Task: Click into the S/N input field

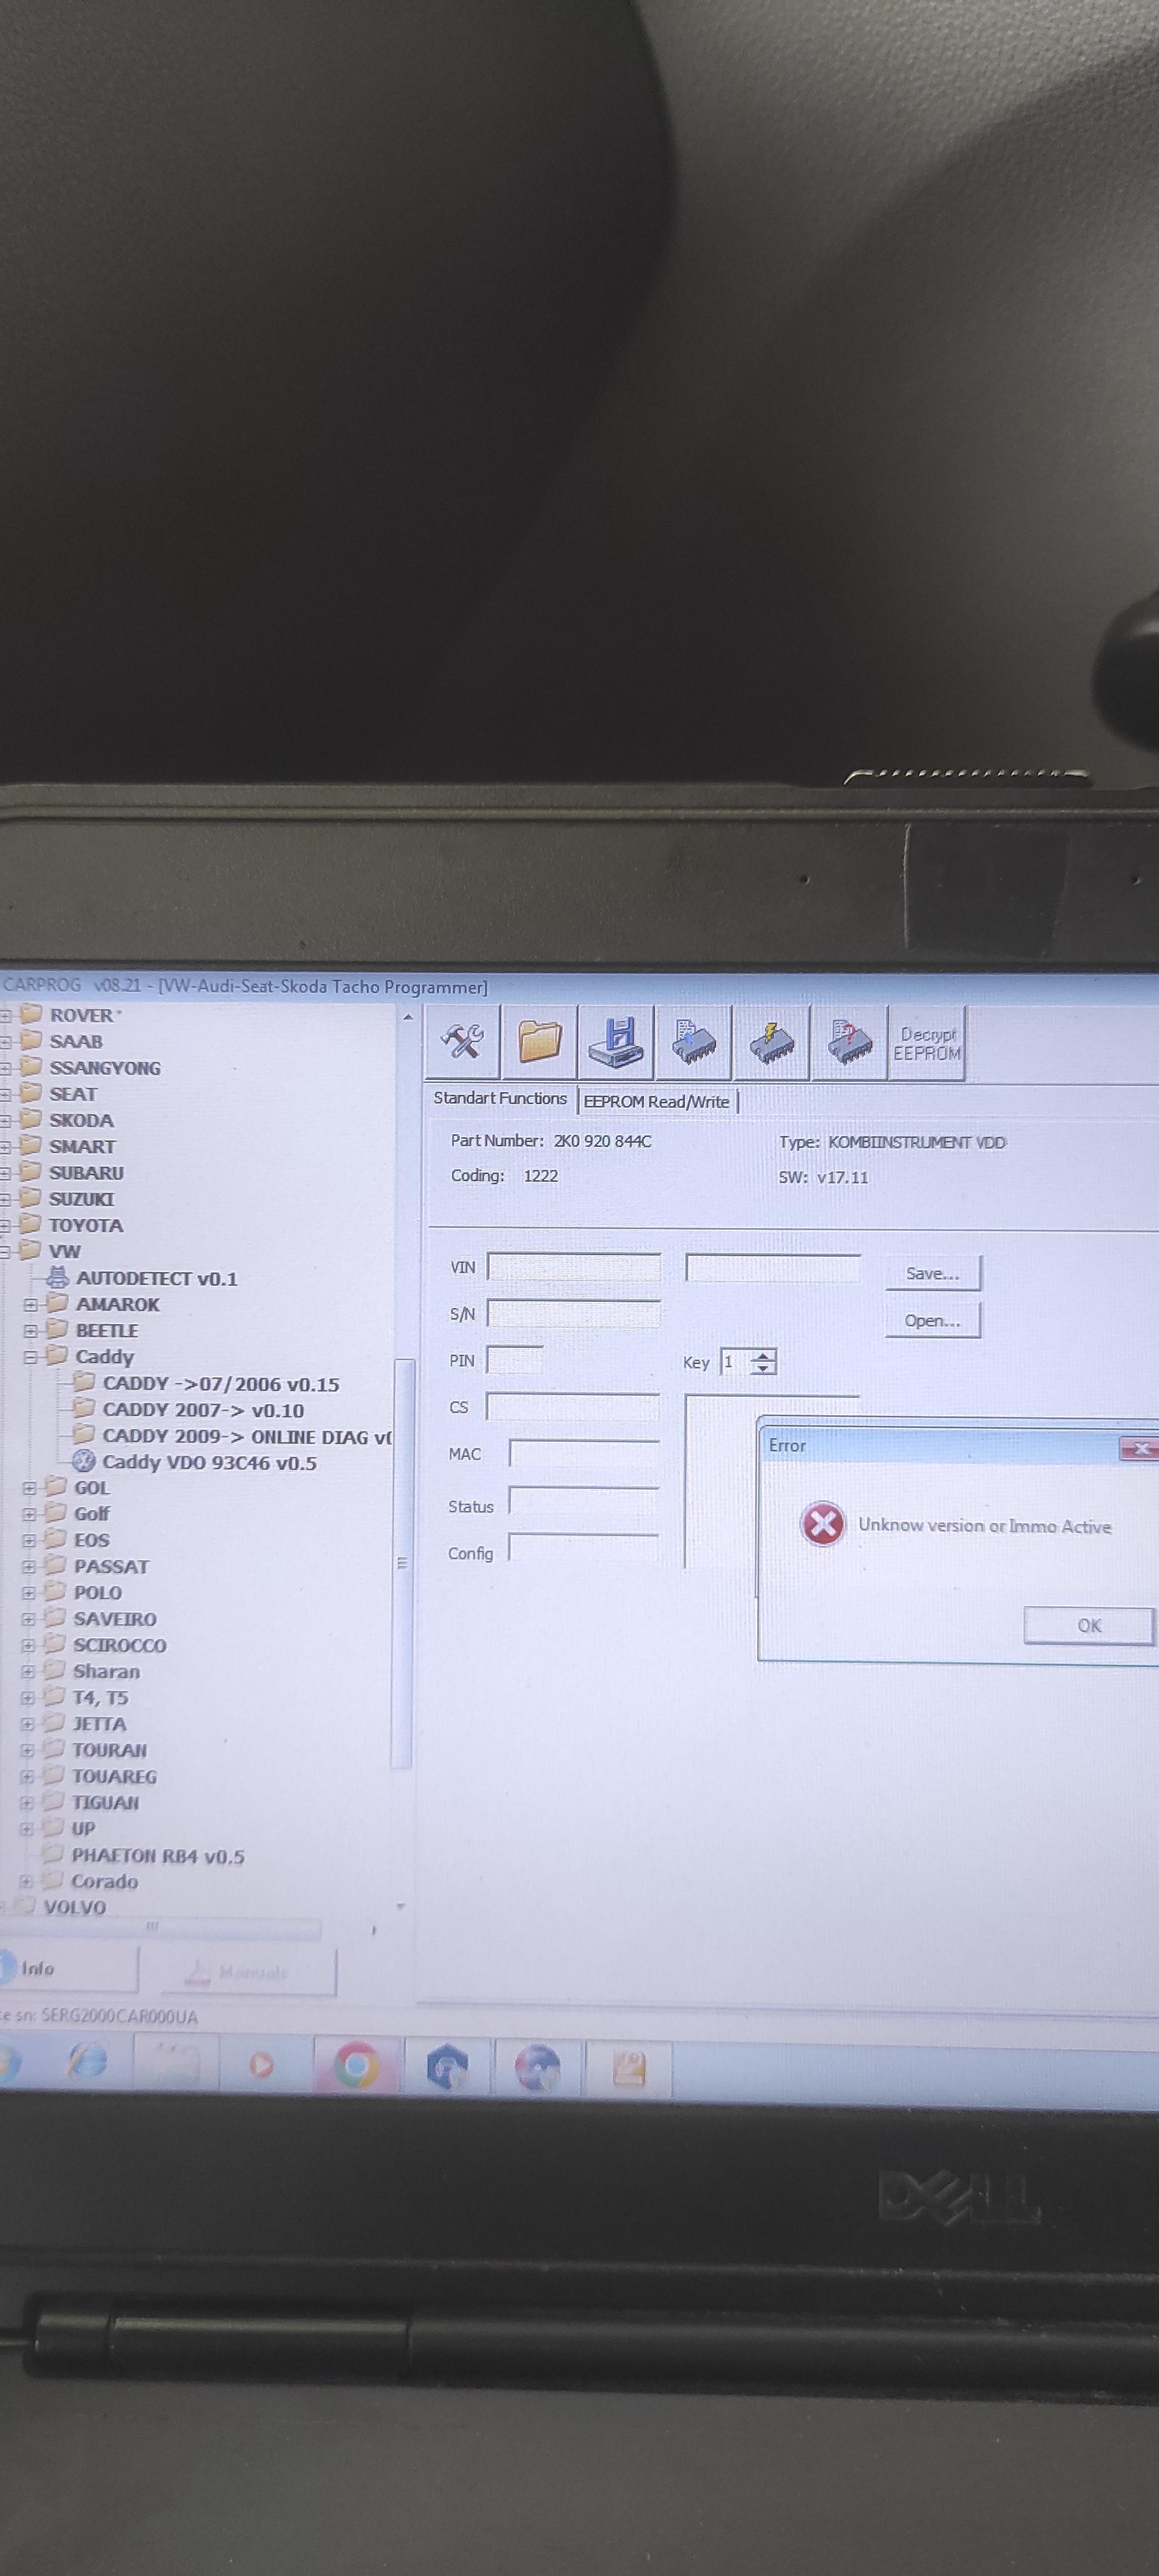Action: [574, 1313]
